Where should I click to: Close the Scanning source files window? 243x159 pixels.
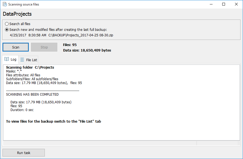(x=236, y=4)
